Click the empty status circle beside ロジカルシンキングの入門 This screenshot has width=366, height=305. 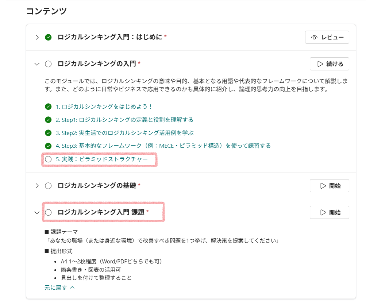(48, 64)
